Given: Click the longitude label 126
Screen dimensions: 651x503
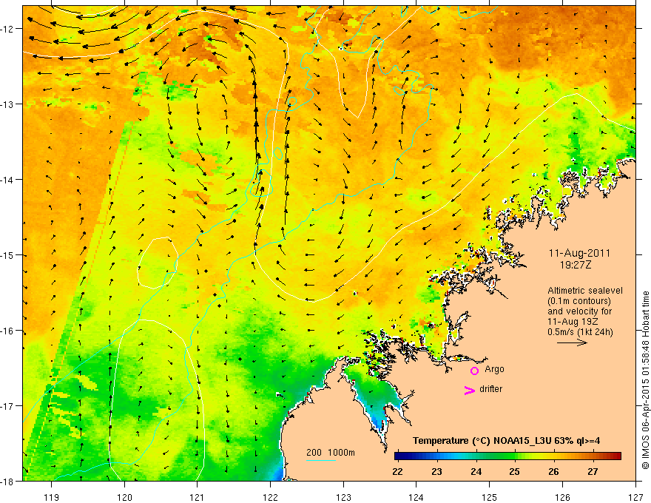Looking at the screenshot, I should 562,497.
